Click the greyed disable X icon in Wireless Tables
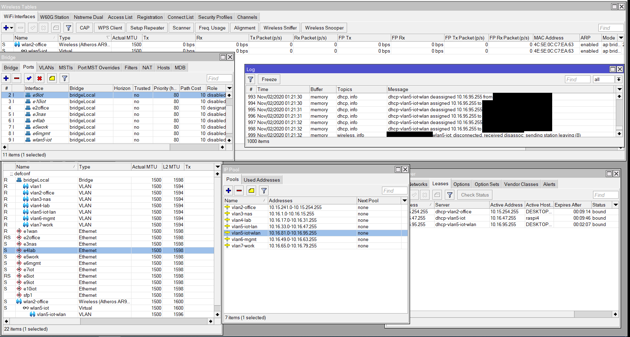This screenshot has height=337, width=630. coord(43,28)
